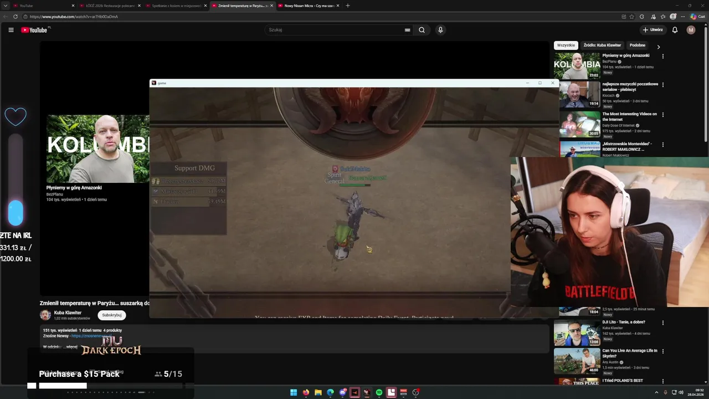Screen dimensions: 709x399
Task: Click the browser address bar URL
Action: pyautogui.click(x=74, y=17)
